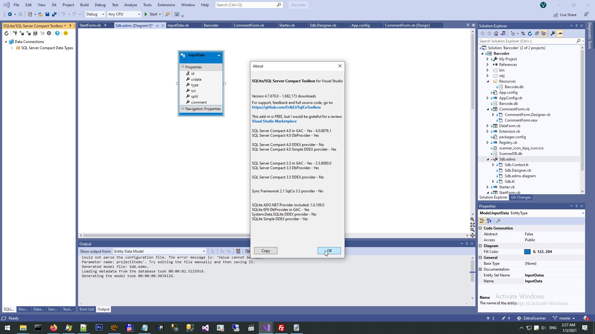595x334 pixels.
Task: Open the Extensions menu
Action: 166,5
